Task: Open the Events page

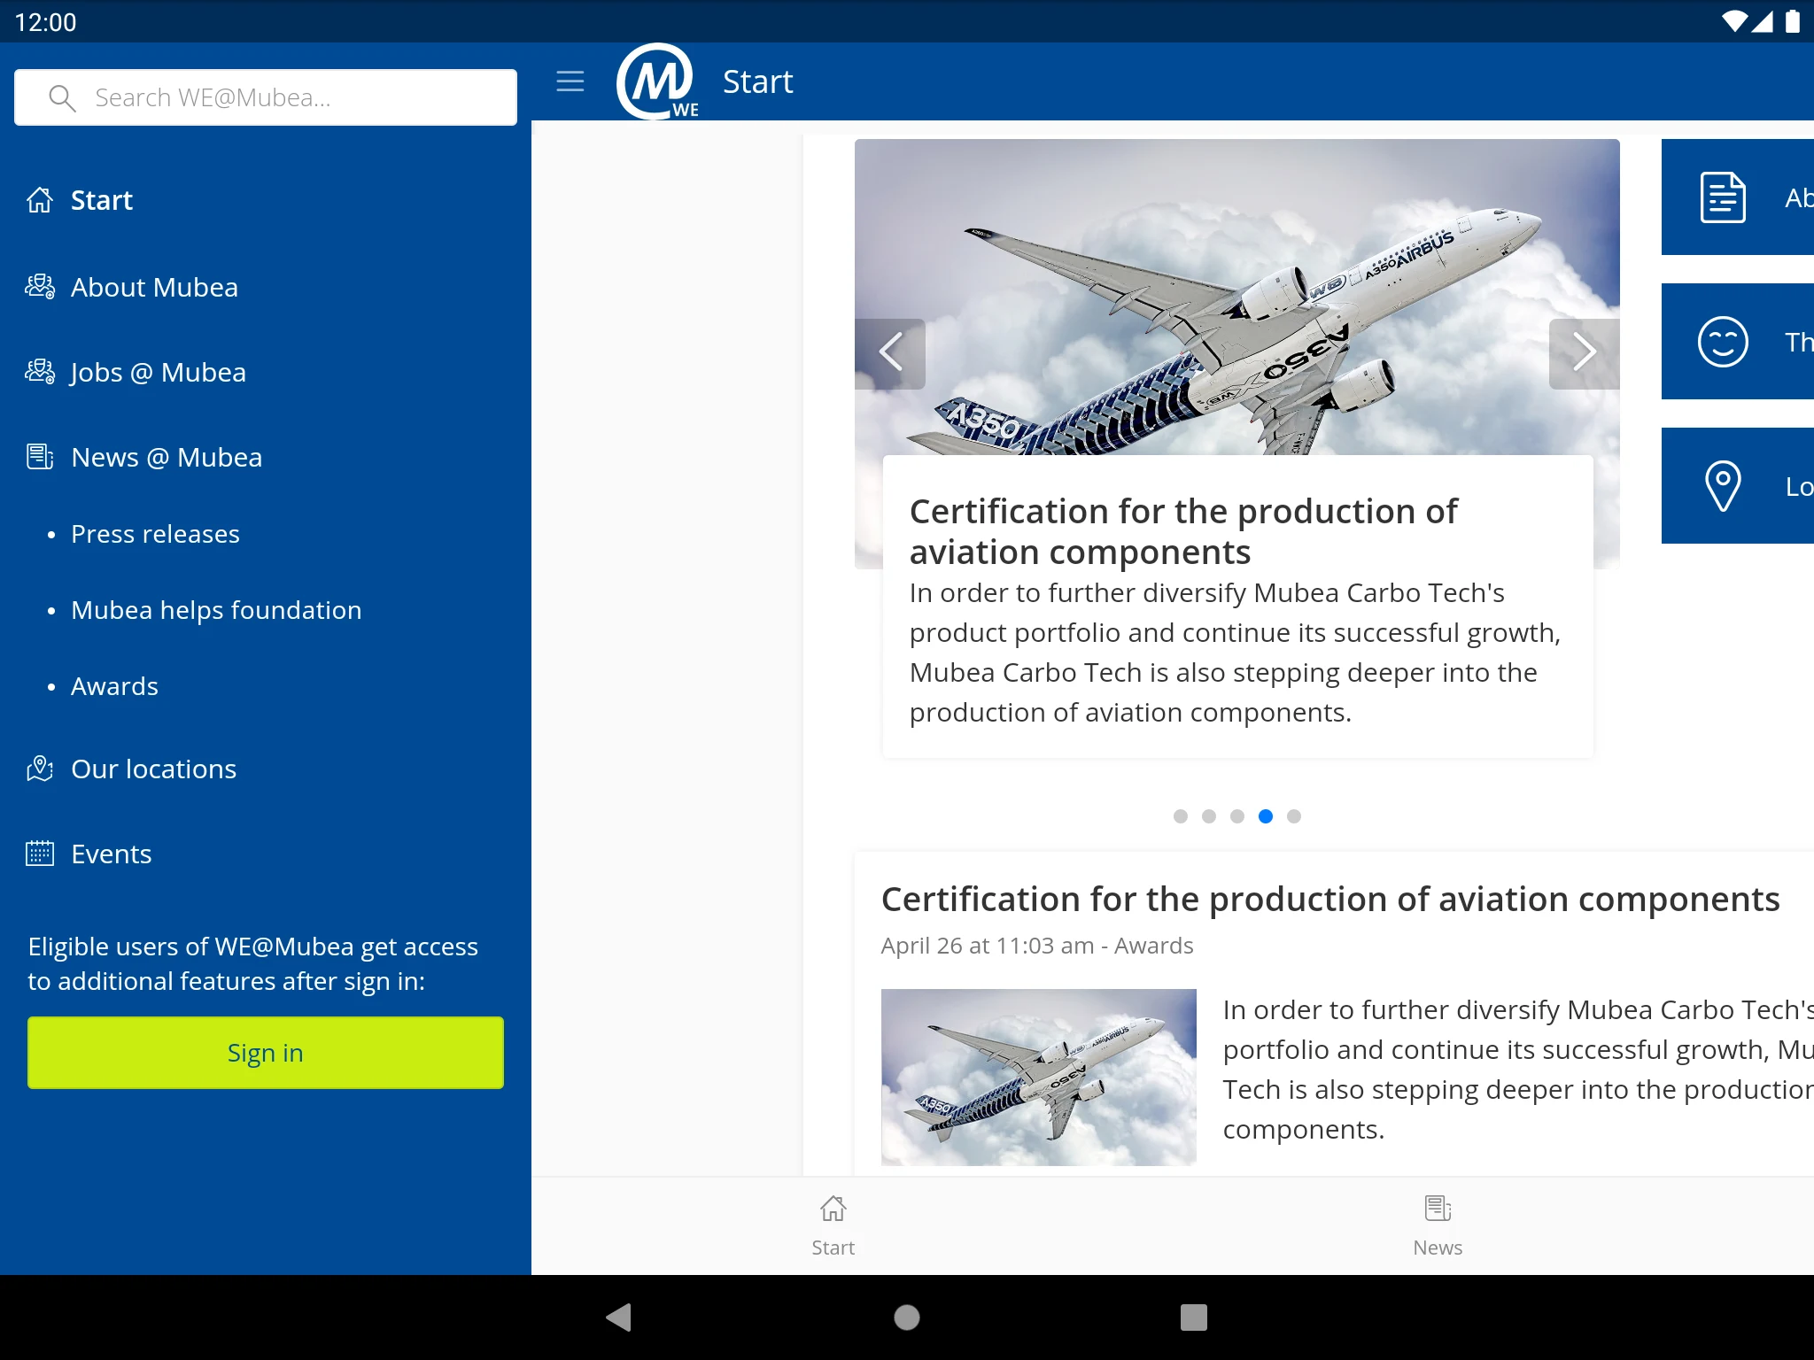Action: (111, 854)
